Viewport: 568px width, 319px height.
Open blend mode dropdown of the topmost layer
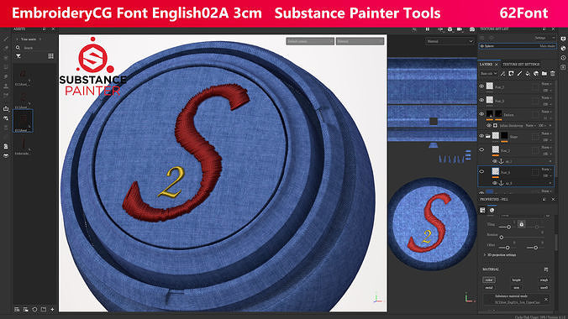coord(546,84)
